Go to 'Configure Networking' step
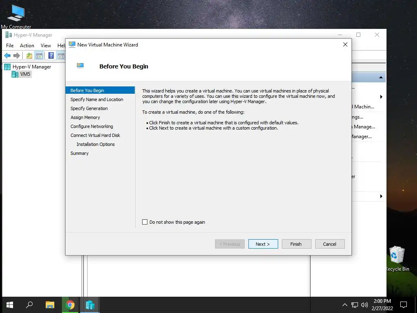Image resolution: width=417 pixels, height=313 pixels. pyautogui.click(x=92, y=126)
